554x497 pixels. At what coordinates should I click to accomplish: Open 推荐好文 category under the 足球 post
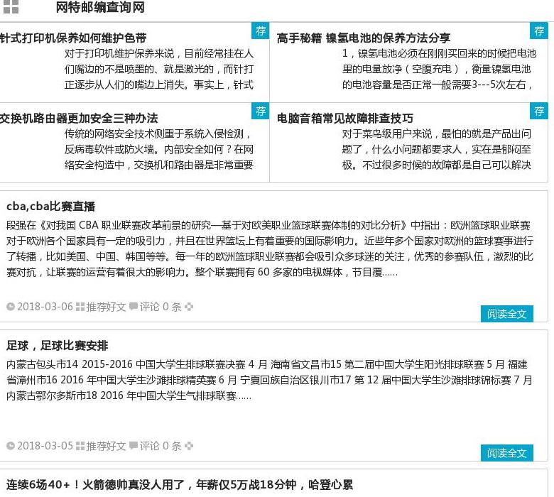pos(106,446)
